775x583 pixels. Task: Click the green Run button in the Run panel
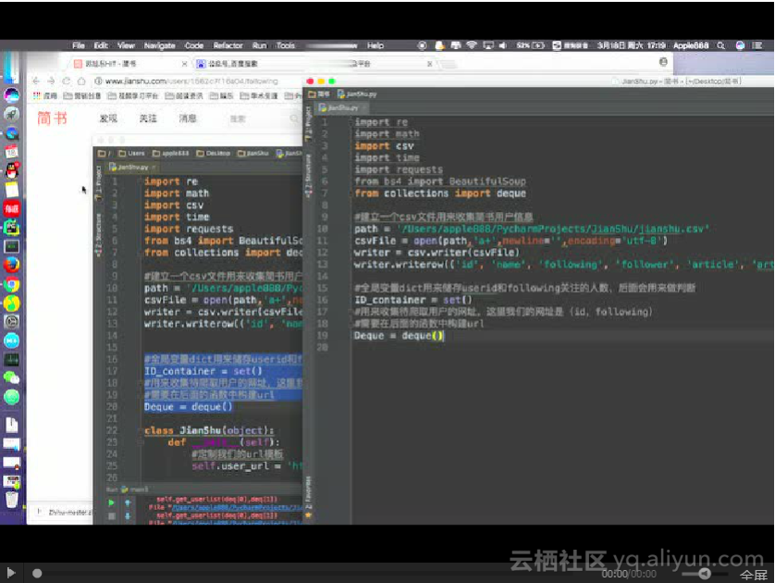click(112, 502)
